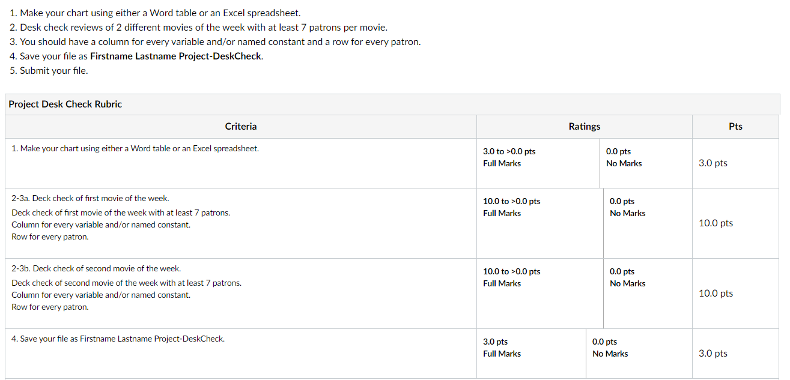Select Full Marks for first movie desk check
The width and height of the screenshot is (790, 380).
[502, 213]
